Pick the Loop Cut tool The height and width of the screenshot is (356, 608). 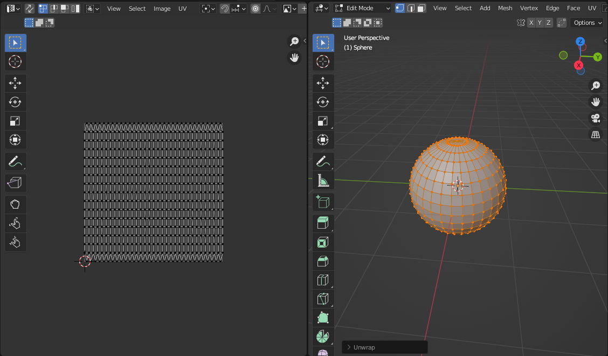[323, 280]
